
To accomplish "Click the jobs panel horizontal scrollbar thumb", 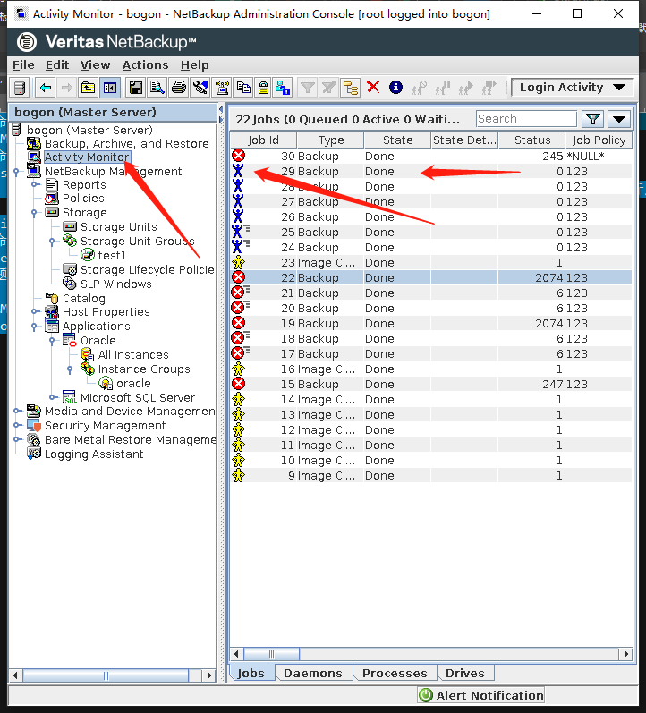I will (271, 654).
